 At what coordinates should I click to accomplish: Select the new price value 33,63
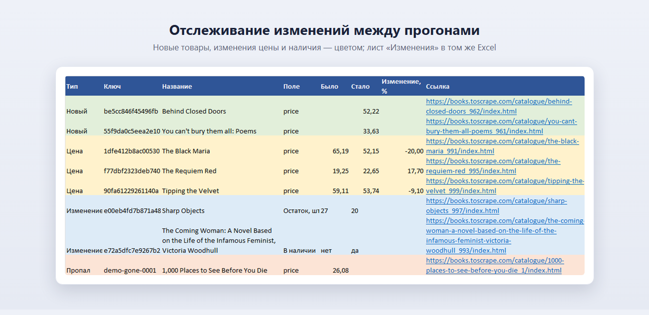coord(371,131)
